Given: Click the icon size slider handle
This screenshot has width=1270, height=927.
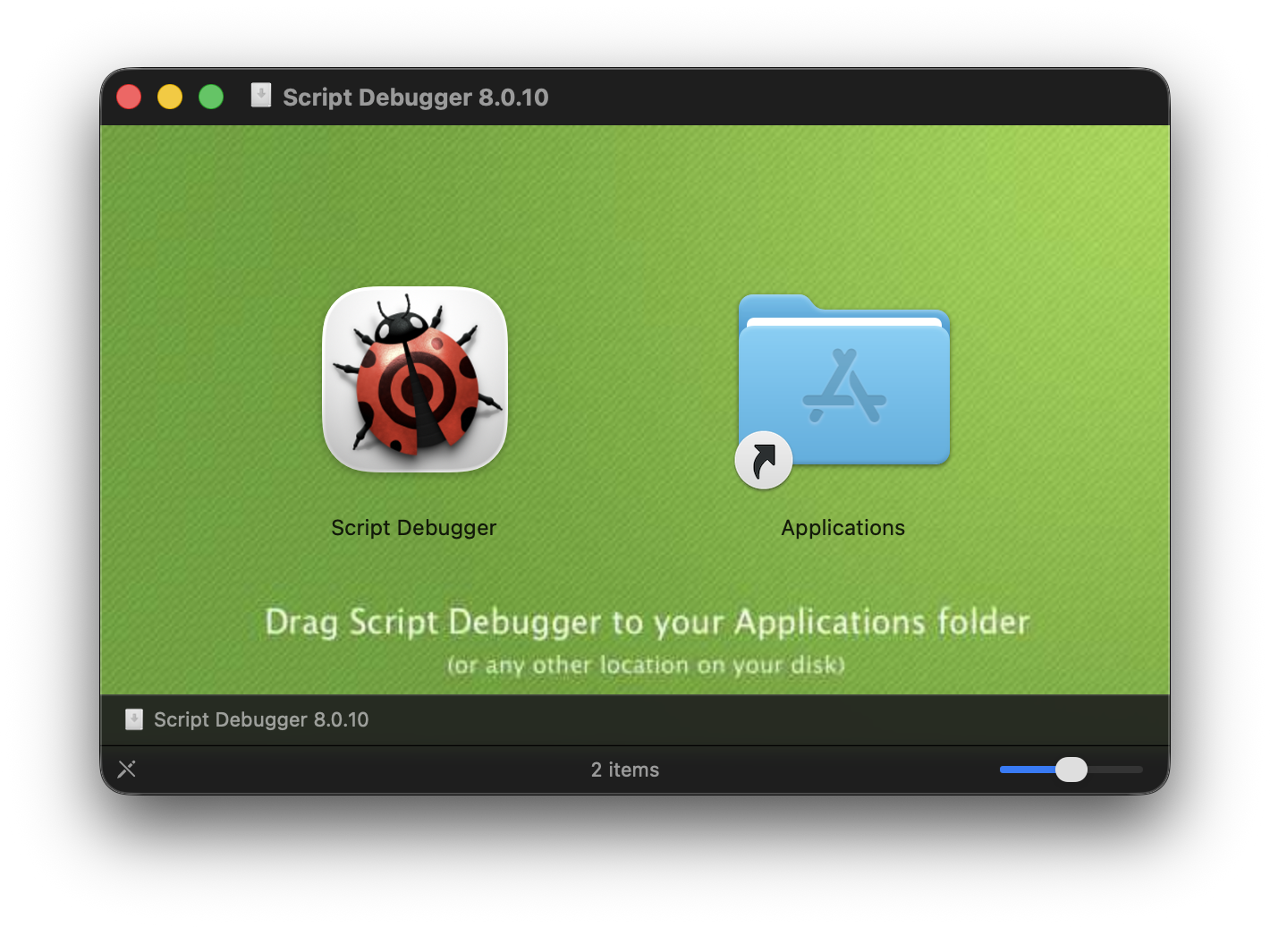Looking at the screenshot, I should (1071, 770).
